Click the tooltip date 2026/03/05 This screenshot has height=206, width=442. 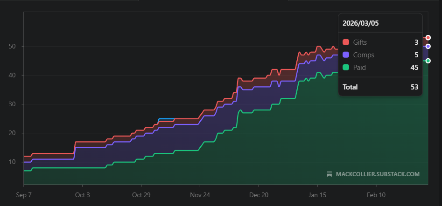[360, 23]
